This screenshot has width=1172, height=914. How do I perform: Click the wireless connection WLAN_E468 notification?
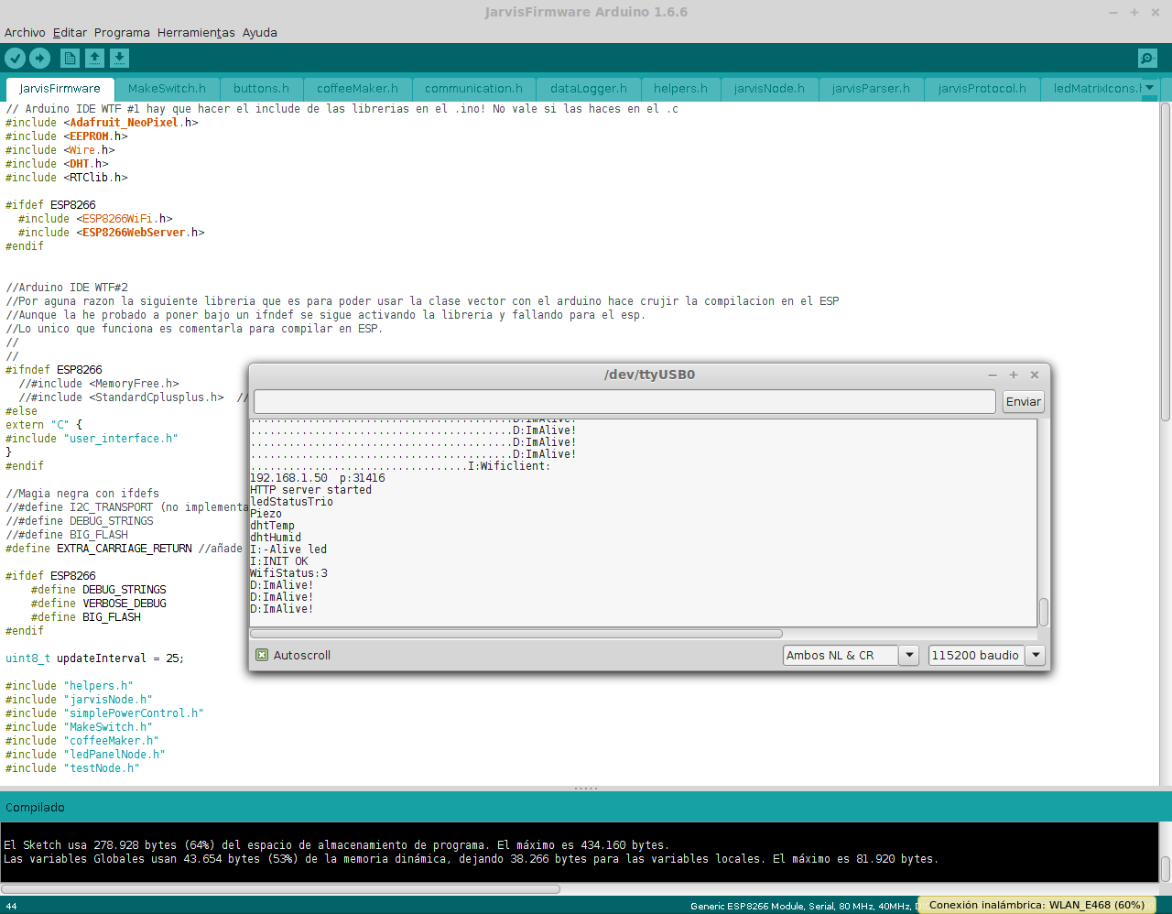(x=1036, y=905)
